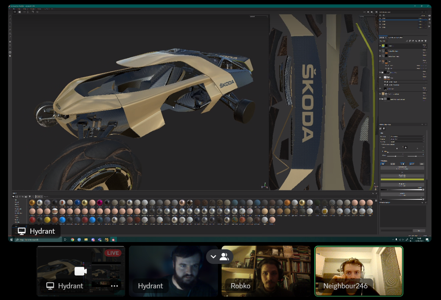Add a paint layer using the brush icon
The height and width of the screenshot is (300, 441).
coord(413,41)
